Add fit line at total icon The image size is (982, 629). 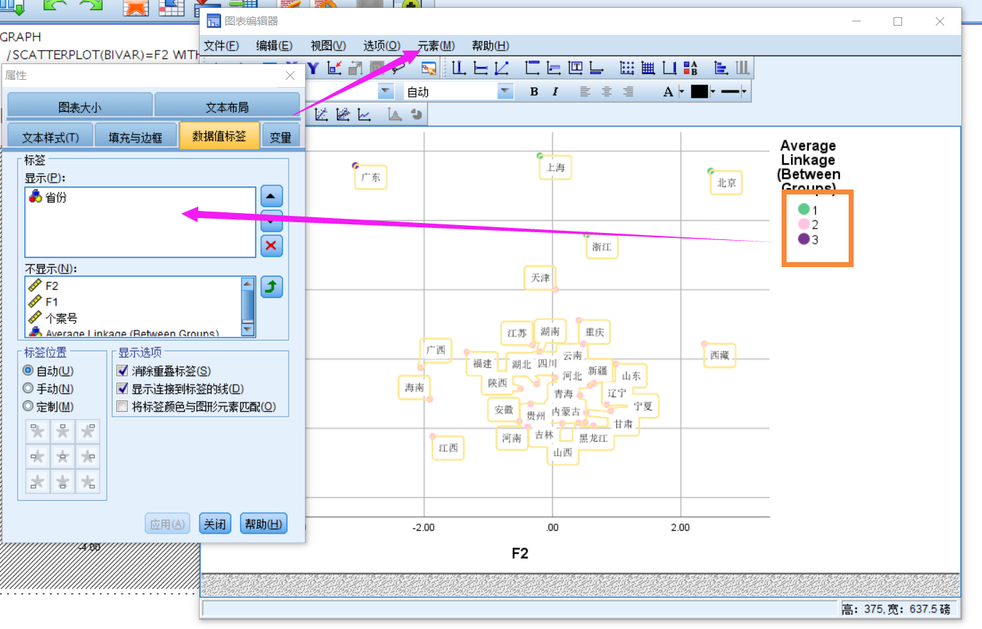322,115
